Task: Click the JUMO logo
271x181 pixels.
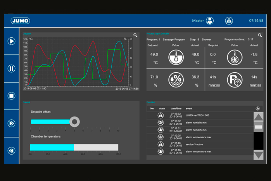Action: coord(21,21)
